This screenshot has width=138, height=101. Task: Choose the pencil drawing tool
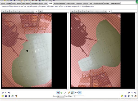[69, 93]
